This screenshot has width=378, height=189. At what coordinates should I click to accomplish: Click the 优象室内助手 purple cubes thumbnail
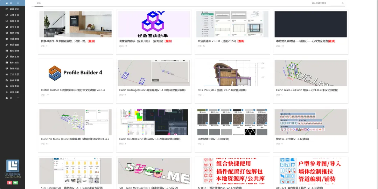tap(154, 24)
